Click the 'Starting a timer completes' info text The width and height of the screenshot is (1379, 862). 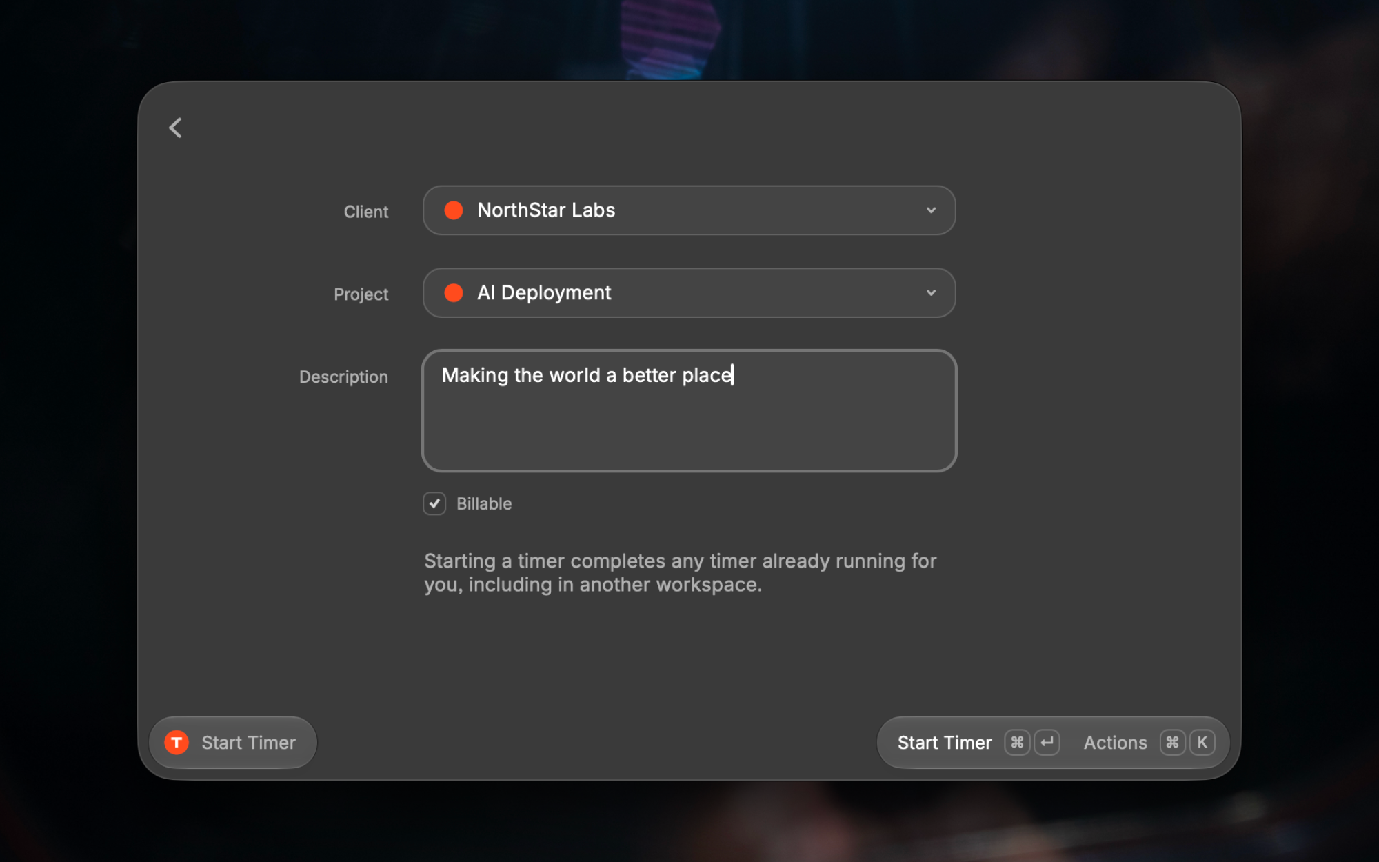click(x=680, y=573)
